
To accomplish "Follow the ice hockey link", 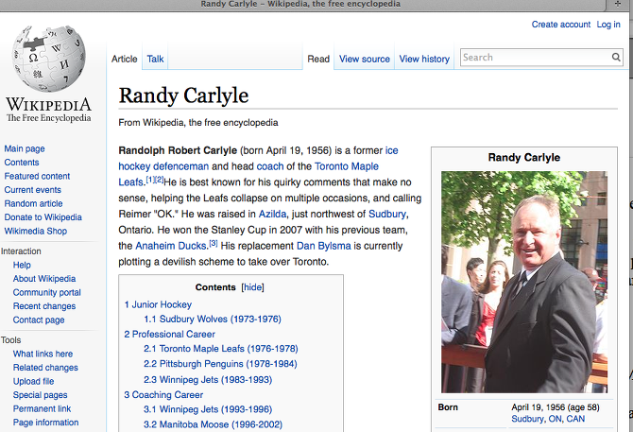I will (391, 150).
